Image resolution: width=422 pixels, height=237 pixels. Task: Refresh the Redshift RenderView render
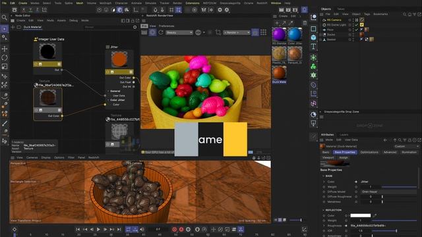coord(161,32)
